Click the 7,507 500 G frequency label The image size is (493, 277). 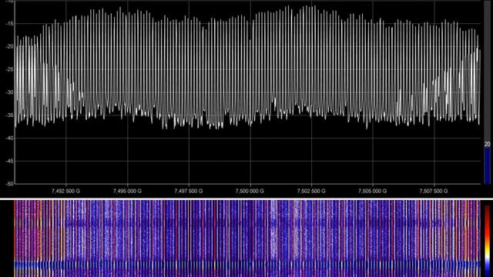(x=434, y=191)
